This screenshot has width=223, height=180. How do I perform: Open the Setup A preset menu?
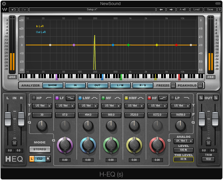click(x=92, y=9)
